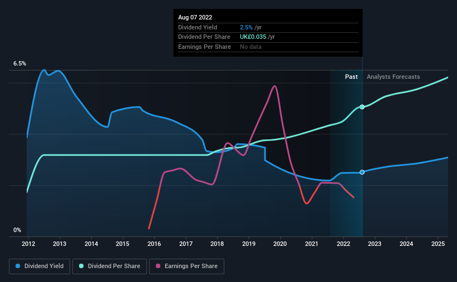
Task: Click the blue Dividend Yield legend dot
Action: coord(18,266)
